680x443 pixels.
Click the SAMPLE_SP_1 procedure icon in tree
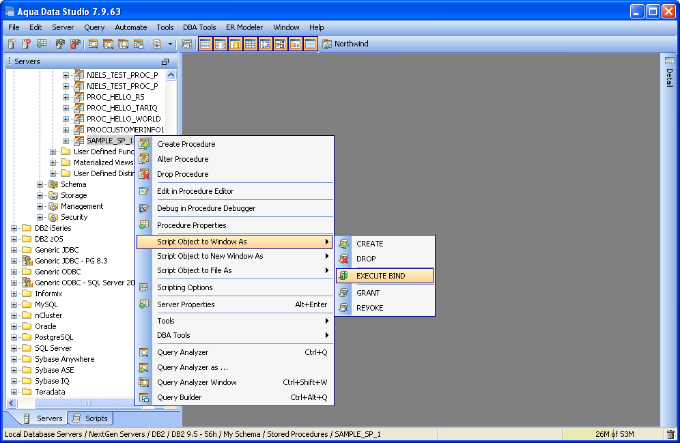pos(79,141)
